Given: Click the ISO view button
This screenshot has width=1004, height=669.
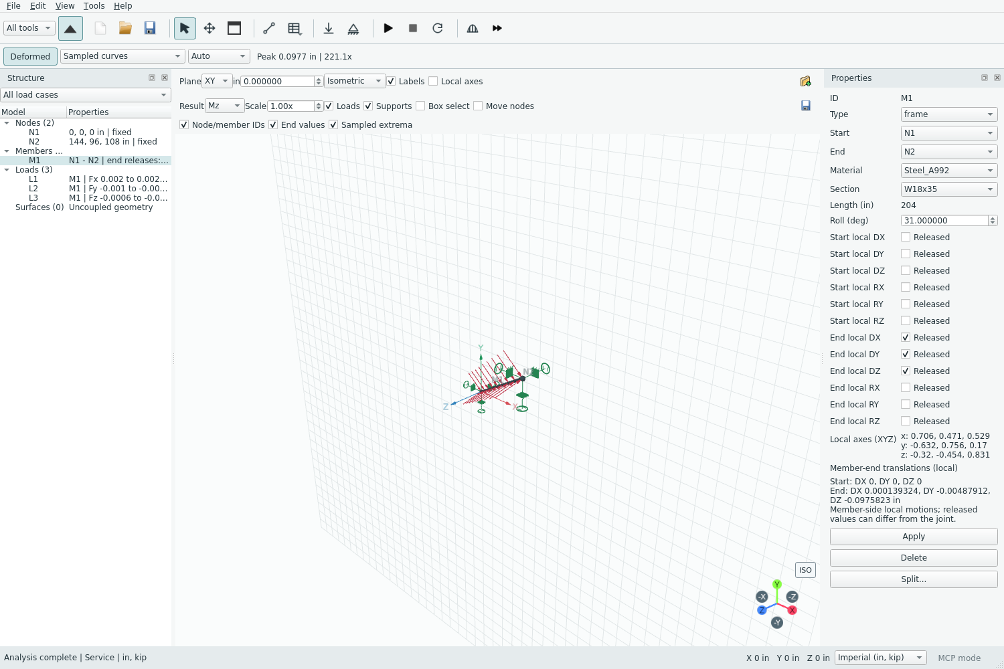Looking at the screenshot, I should point(805,570).
